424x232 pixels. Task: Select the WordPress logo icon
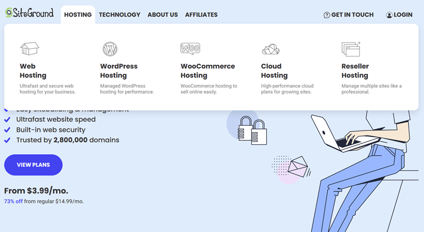coord(110,49)
